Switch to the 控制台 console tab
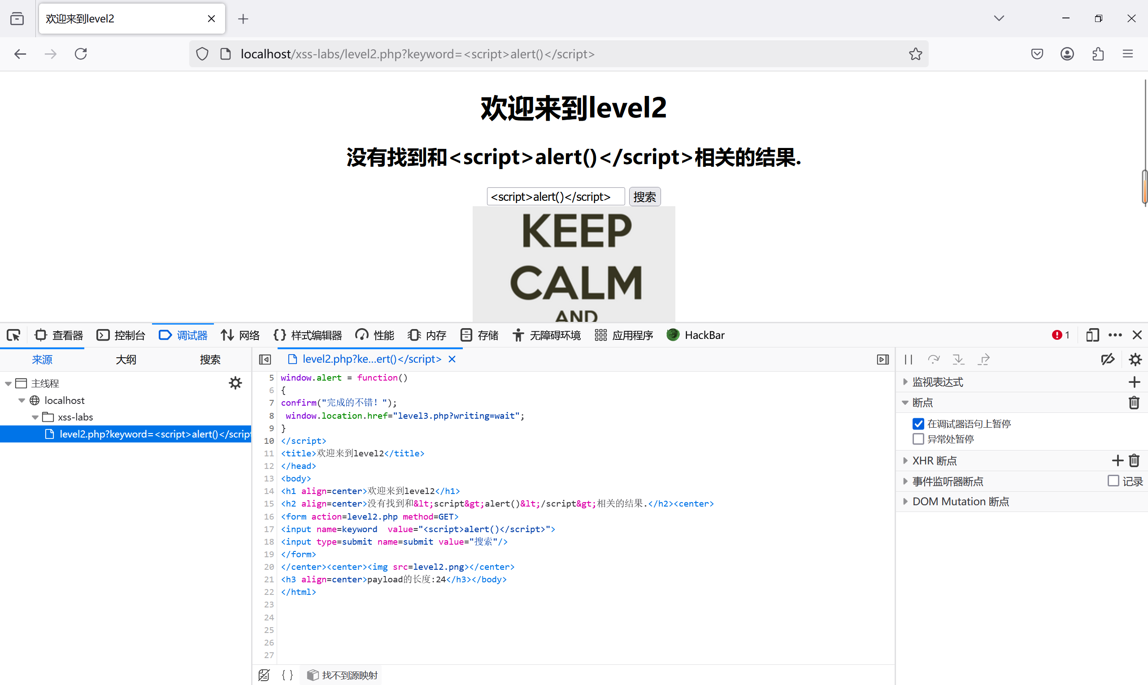Image resolution: width=1148 pixels, height=685 pixels. tap(121, 335)
